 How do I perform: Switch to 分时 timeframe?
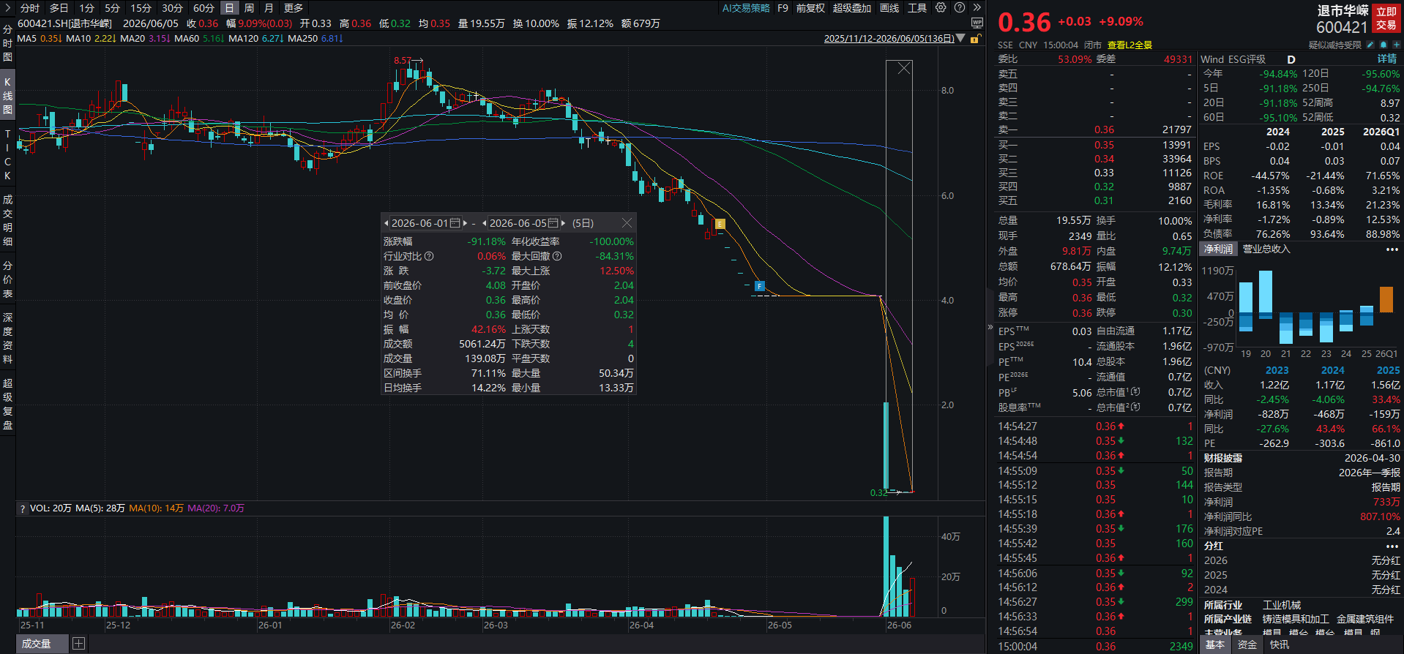pyautogui.click(x=30, y=8)
